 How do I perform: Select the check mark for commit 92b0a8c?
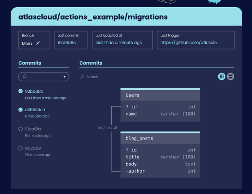pos(20,91)
